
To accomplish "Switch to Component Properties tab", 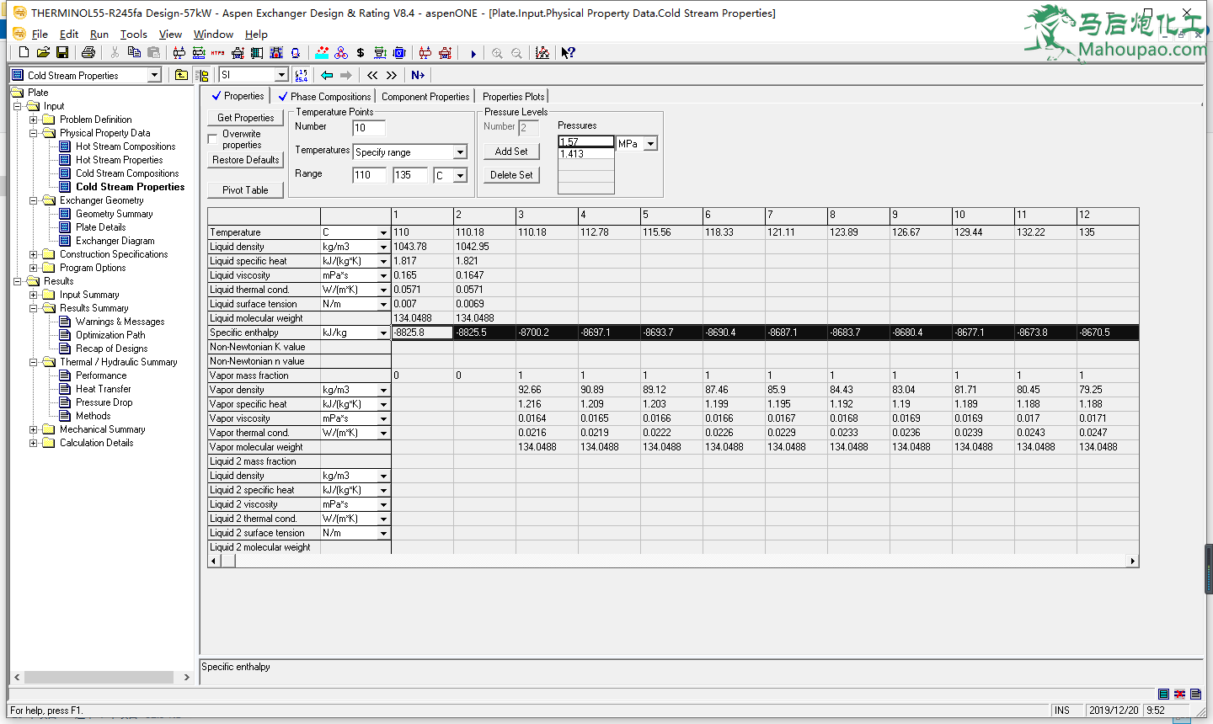I will pyautogui.click(x=425, y=97).
